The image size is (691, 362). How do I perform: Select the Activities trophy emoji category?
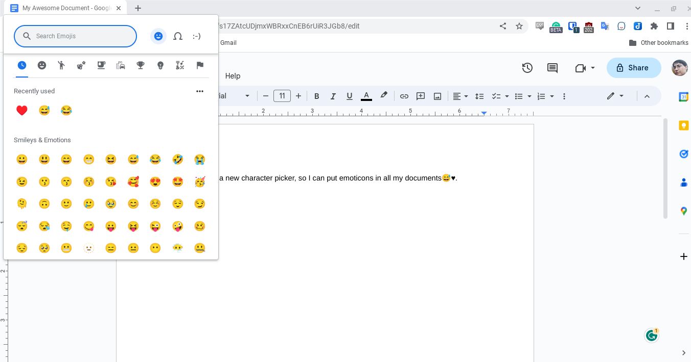[x=140, y=65]
